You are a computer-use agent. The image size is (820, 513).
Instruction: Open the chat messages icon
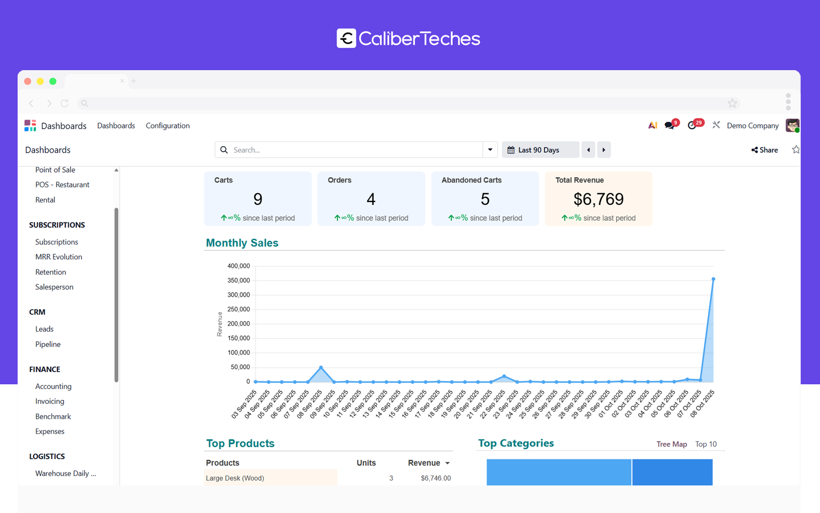tap(669, 126)
